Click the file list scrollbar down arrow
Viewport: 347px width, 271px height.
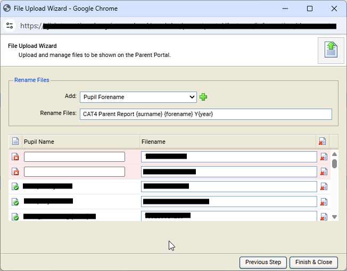(334, 217)
